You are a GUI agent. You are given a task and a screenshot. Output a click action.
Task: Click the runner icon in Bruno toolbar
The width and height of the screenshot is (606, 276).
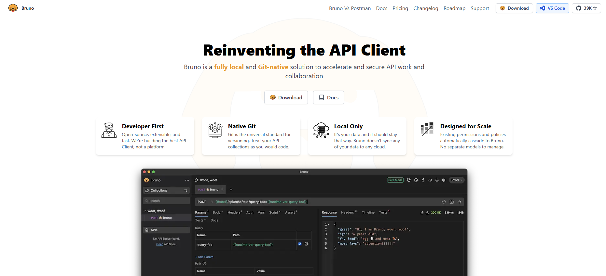423,180
